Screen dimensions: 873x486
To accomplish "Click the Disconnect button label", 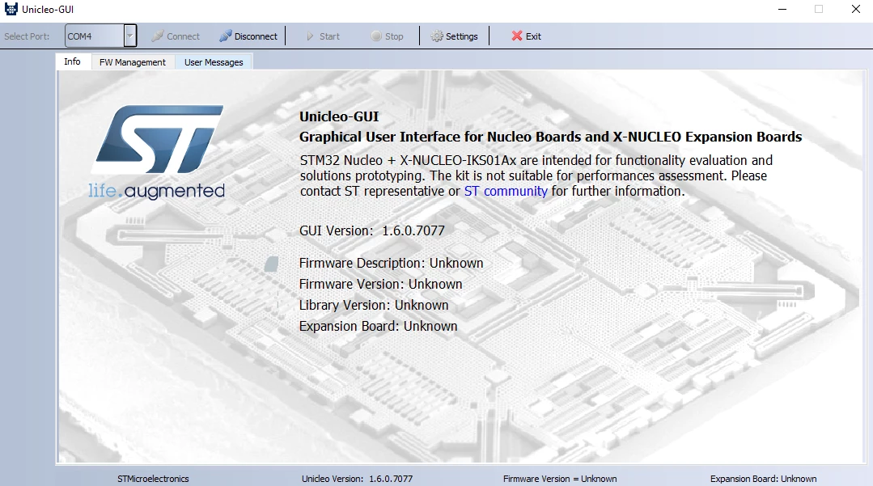I will coord(256,36).
